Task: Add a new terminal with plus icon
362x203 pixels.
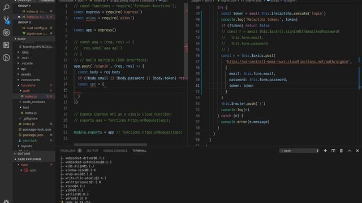Action: [325, 151]
